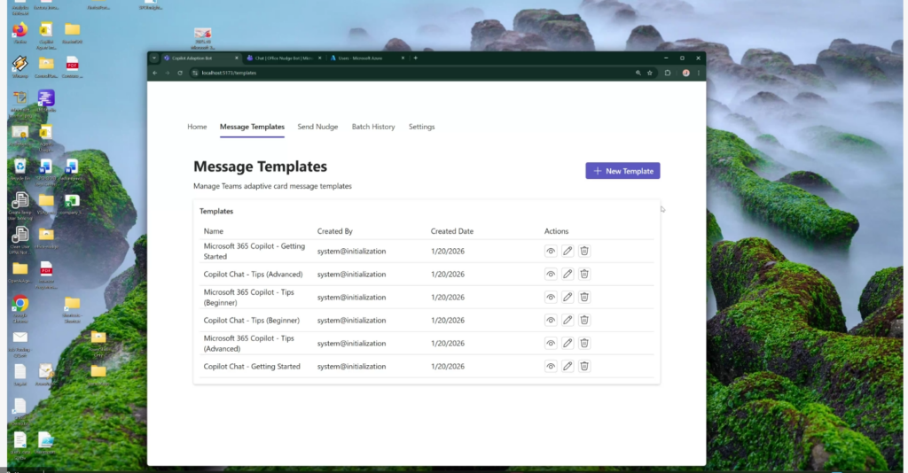
Task: Open a new browser tab
Action: (416, 58)
